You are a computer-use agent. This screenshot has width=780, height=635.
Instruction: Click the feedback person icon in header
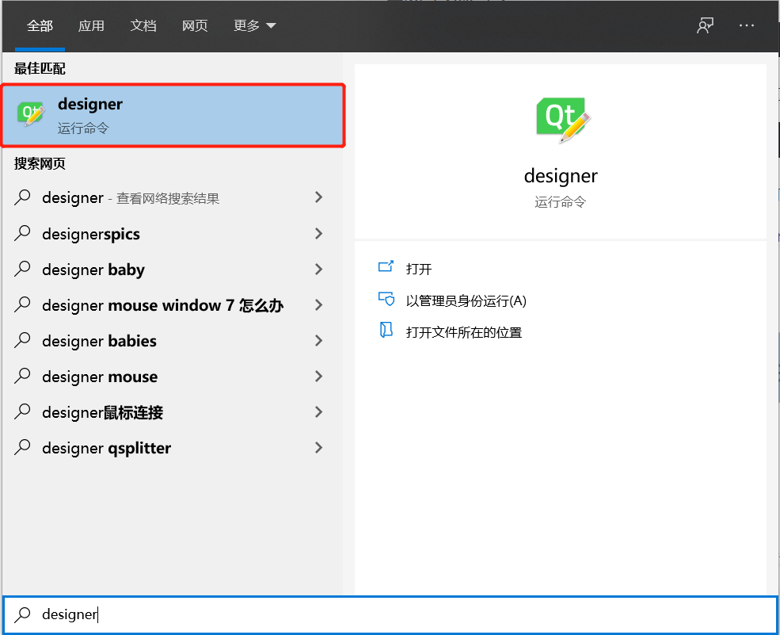coord(705,25)
